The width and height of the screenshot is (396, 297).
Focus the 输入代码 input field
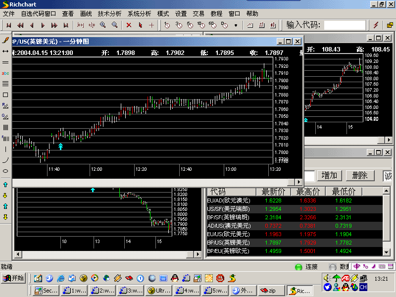click(x=345, y=25)
